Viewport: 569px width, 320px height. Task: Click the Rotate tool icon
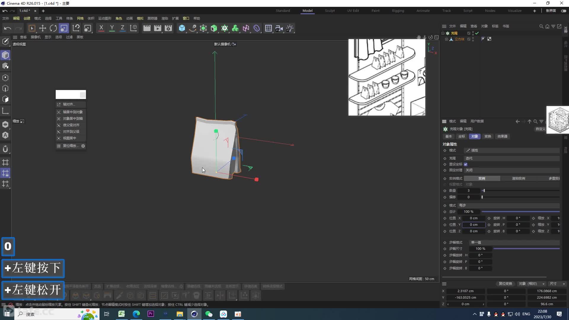[x=54, y=28]
